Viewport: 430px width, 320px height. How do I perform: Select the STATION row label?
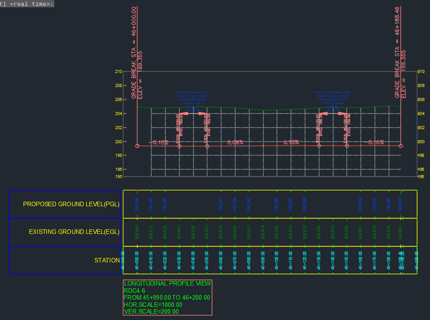pos(107,260)
